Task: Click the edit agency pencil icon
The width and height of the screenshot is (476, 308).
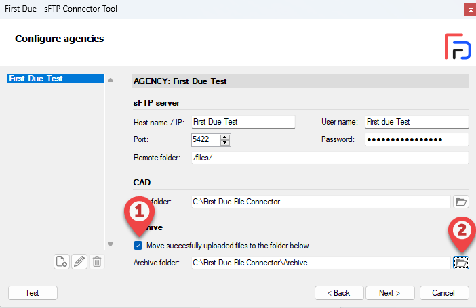Action: [x=79, y=261]
